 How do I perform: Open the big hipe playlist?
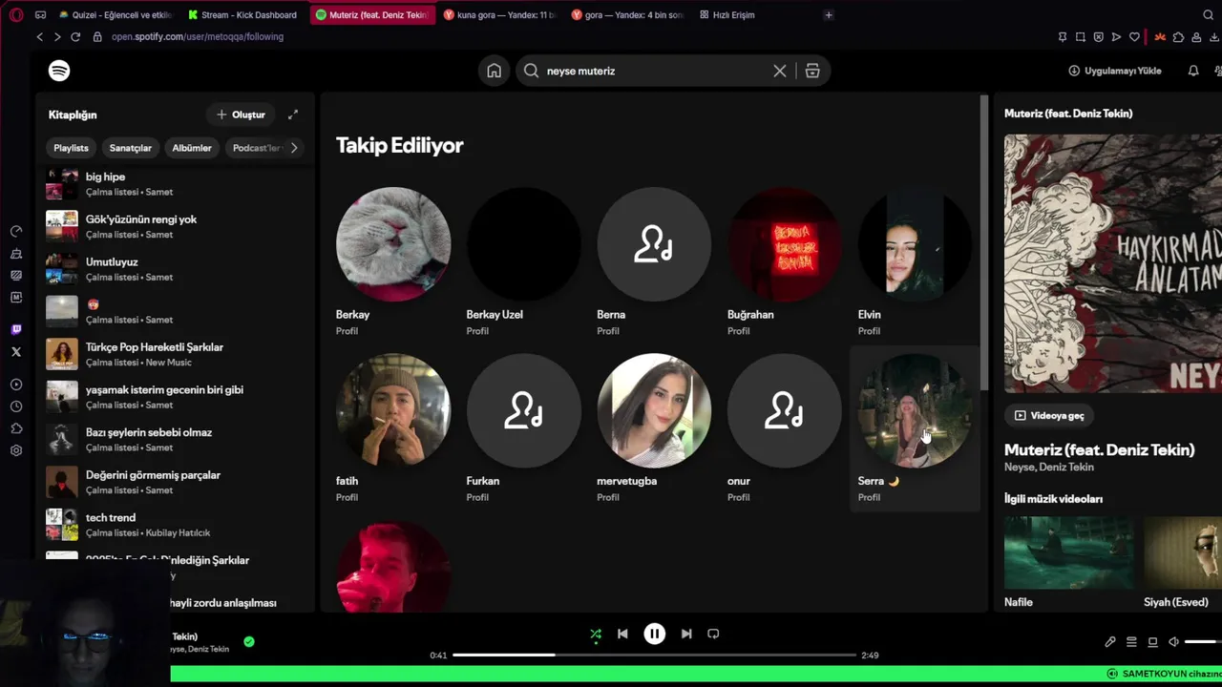click(176, 183)
